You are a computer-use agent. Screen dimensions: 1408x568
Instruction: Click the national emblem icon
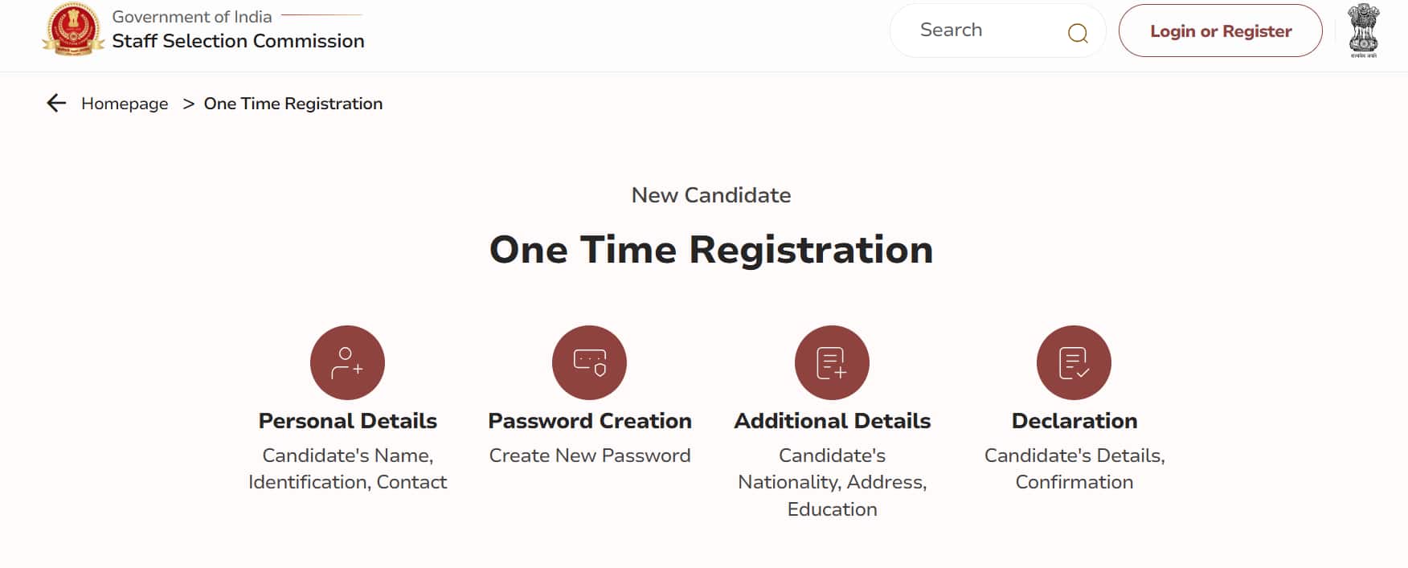[1363, 31]
